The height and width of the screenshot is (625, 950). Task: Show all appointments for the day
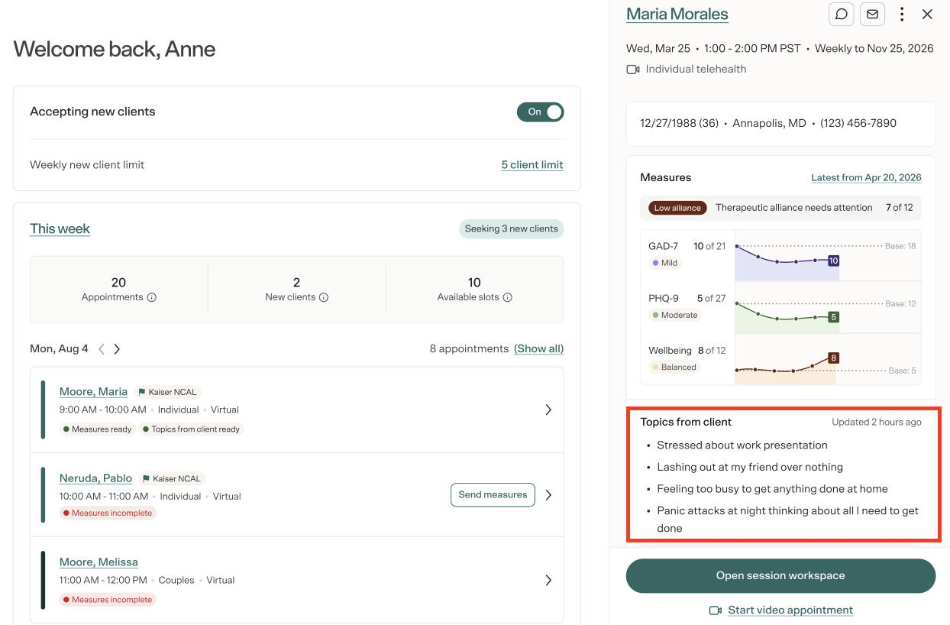point(539,348)
